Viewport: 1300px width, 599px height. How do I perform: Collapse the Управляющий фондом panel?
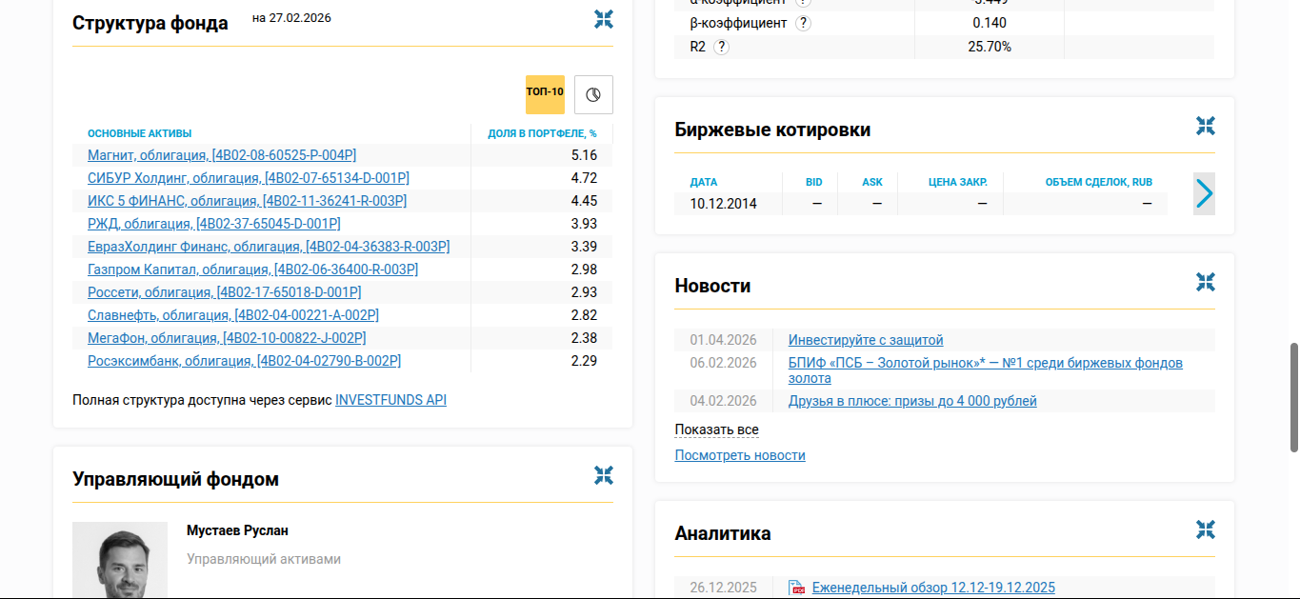[x=603, y=475]
